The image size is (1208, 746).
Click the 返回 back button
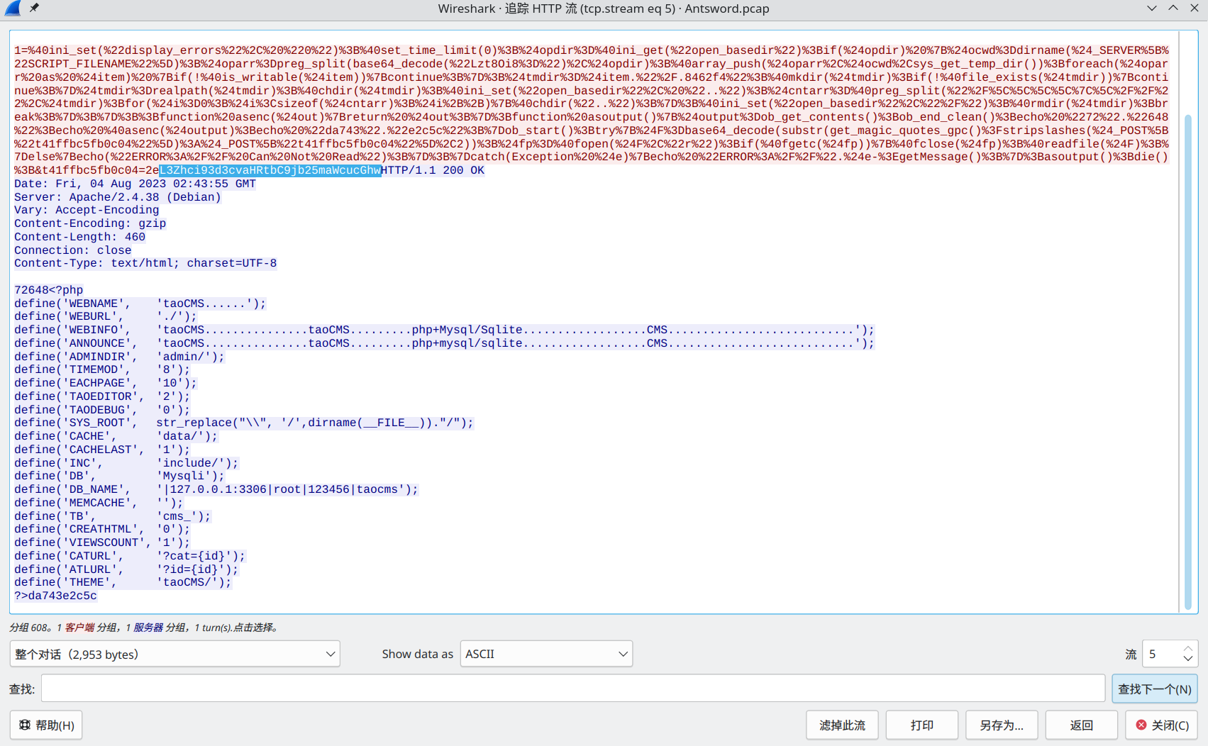(x=1082, y=725)
